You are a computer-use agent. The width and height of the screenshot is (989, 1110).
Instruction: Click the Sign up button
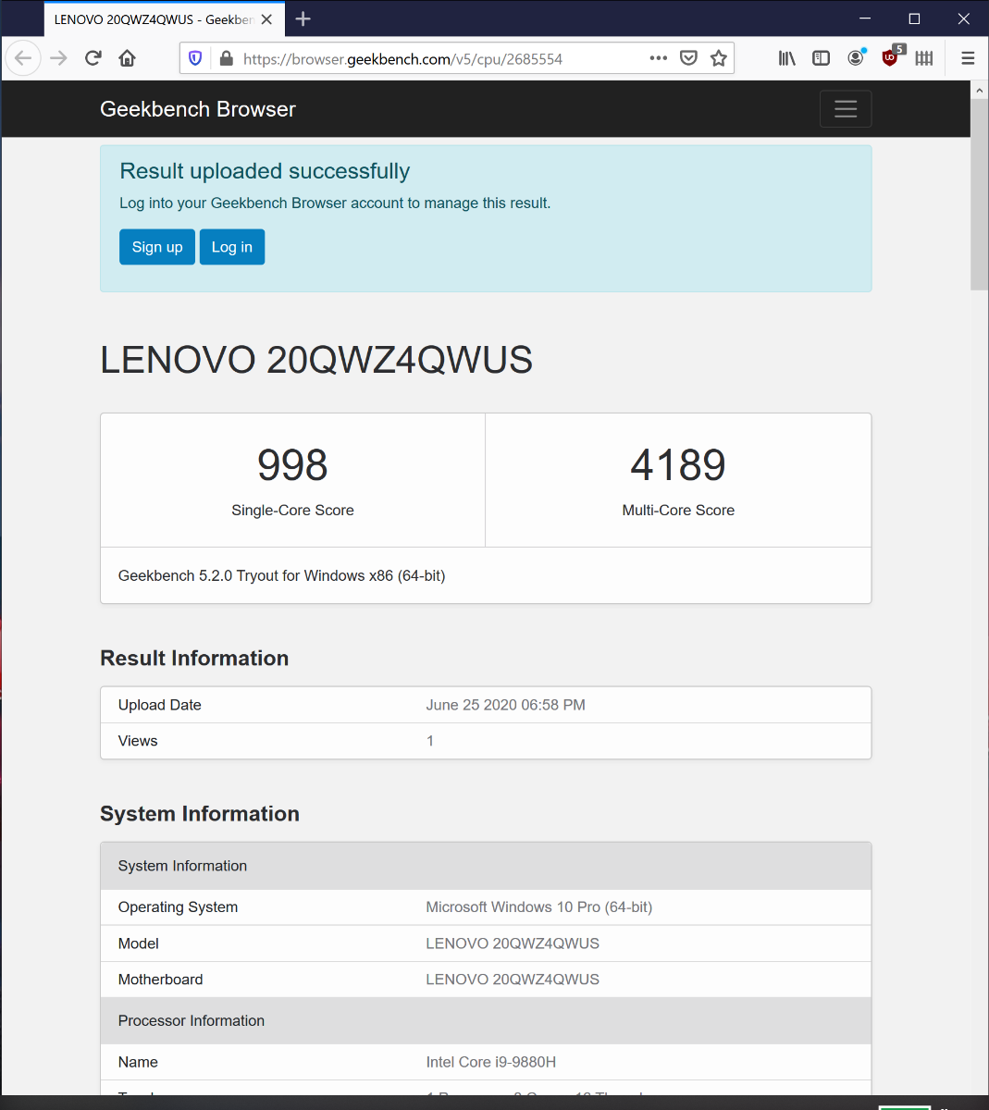tap(157, 247)
